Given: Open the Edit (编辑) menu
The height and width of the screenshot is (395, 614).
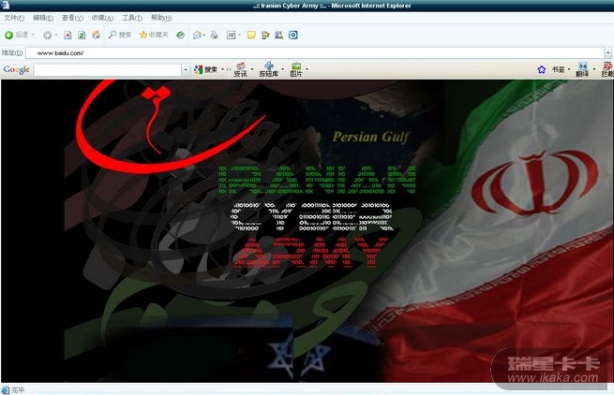Looking at the screenshot, I should coord(43,18).
